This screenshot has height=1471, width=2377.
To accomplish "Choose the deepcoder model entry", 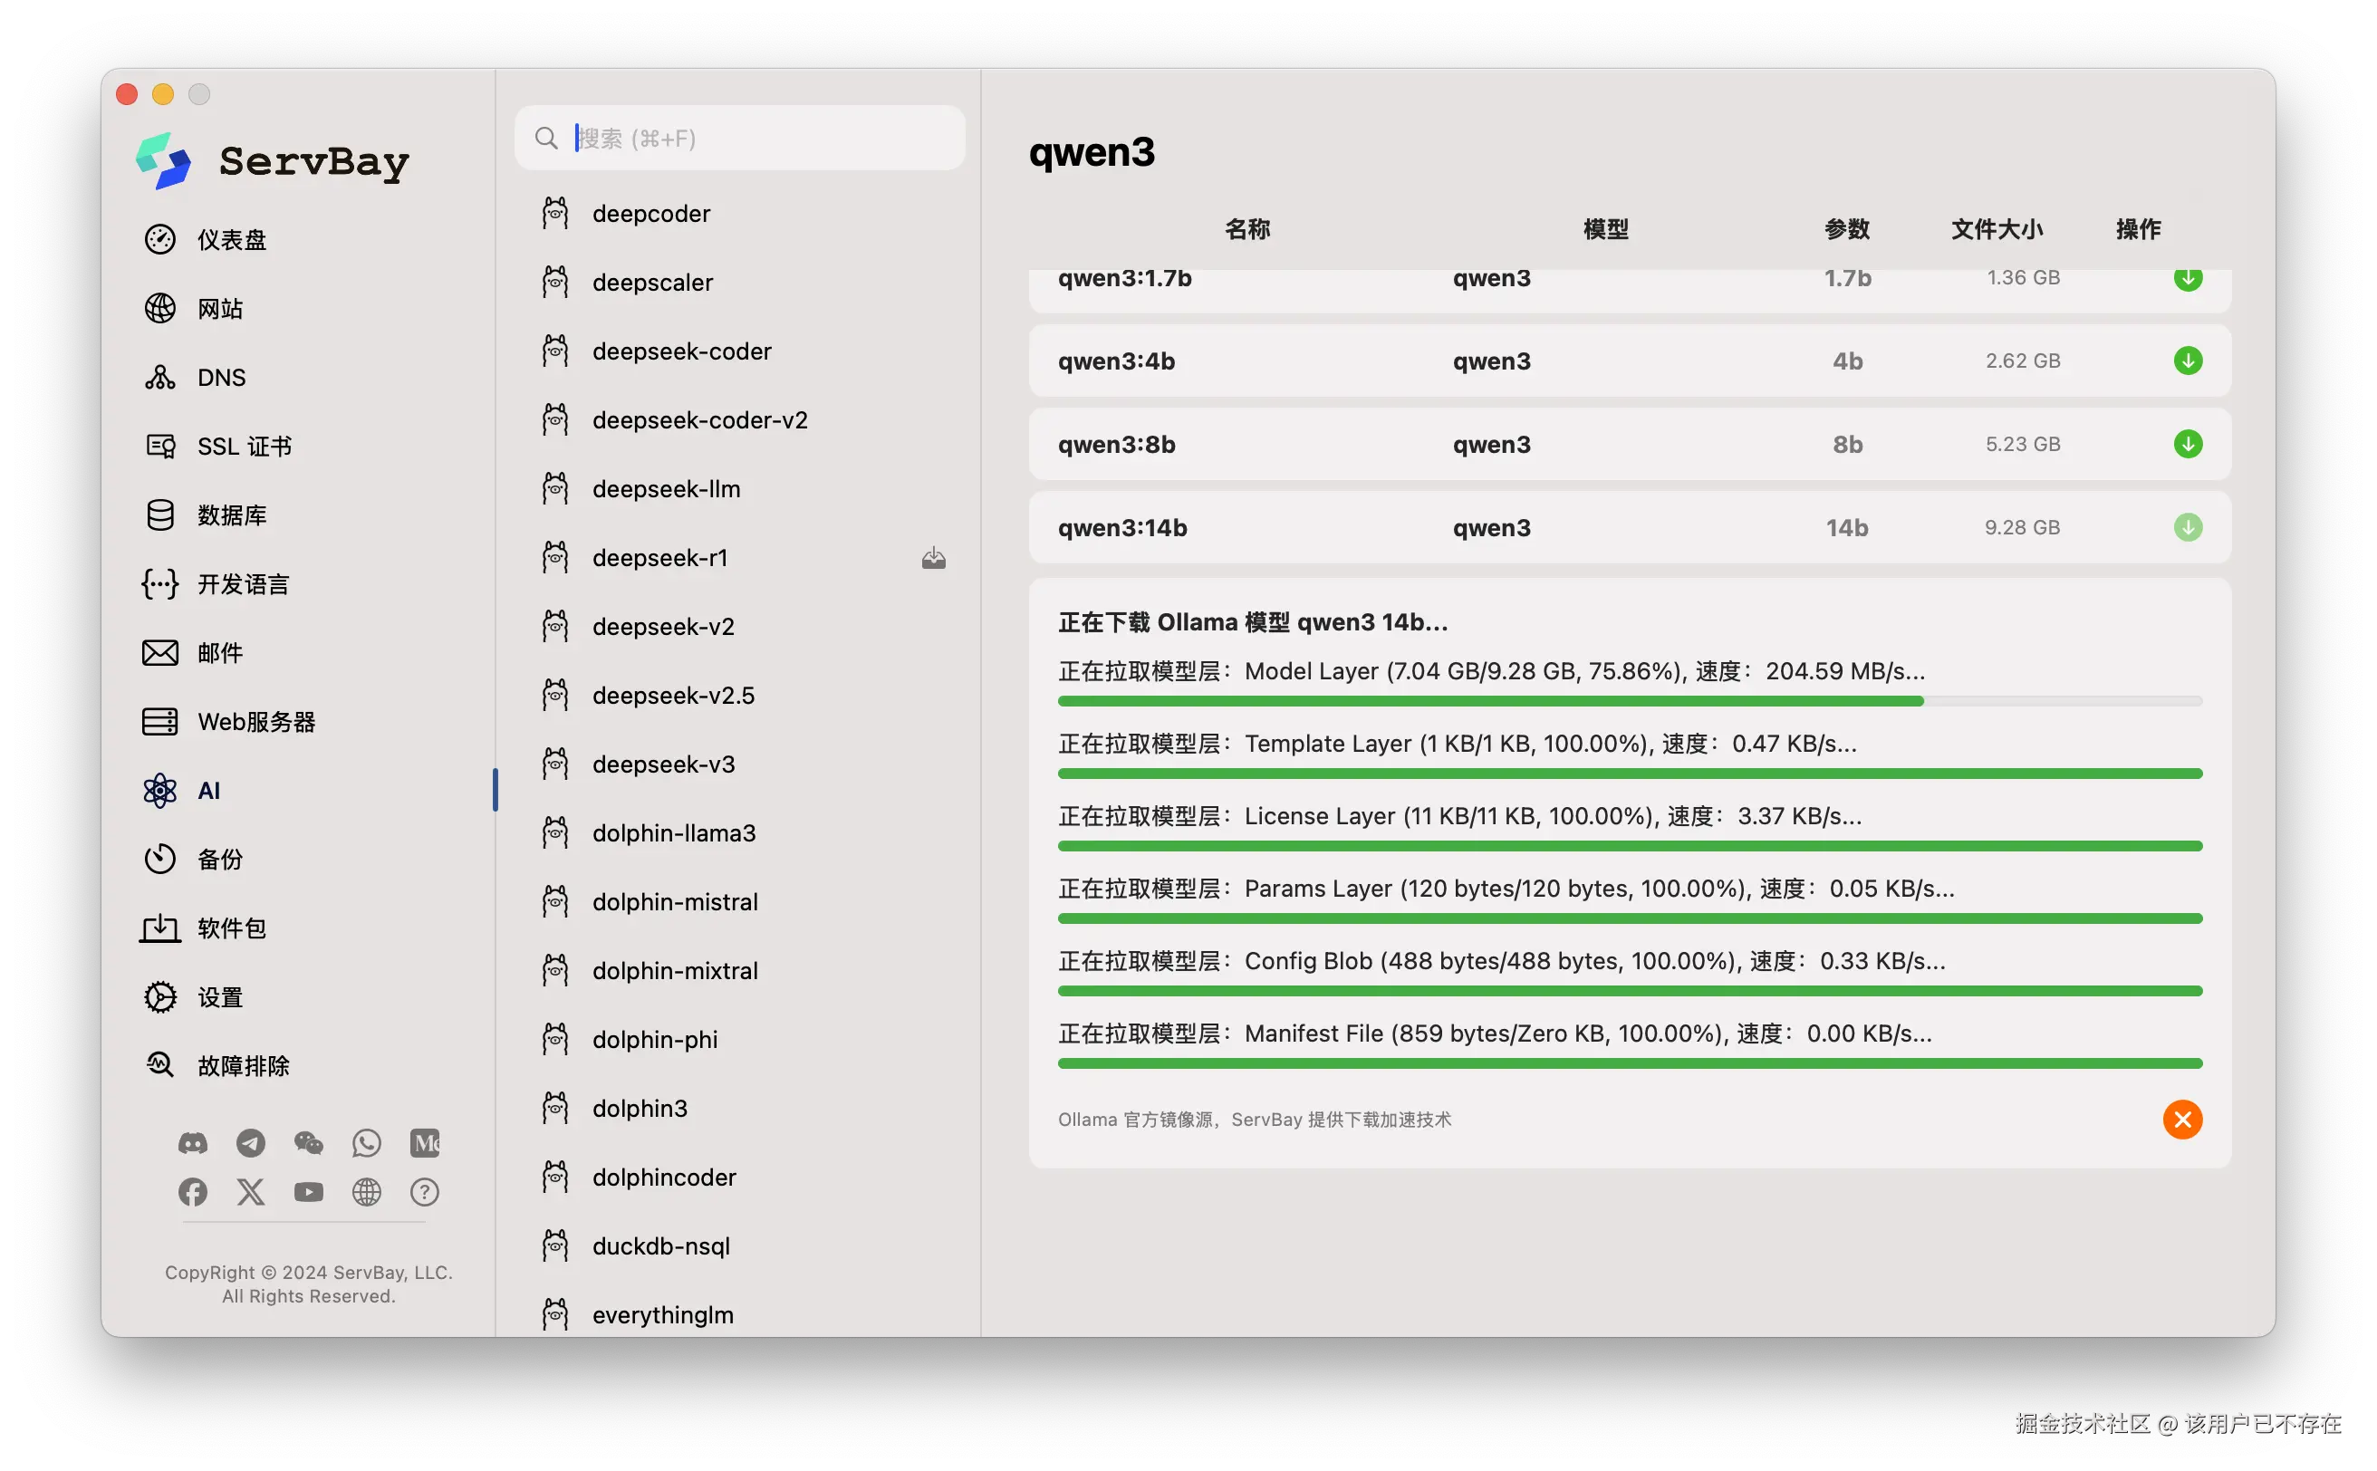I will [650, 214].
